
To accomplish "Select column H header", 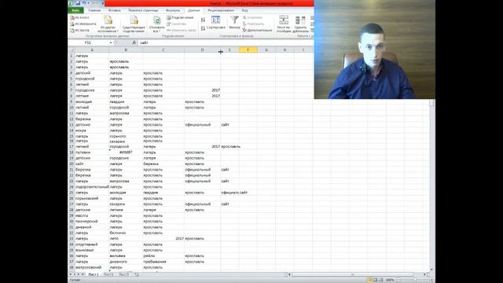I will (285, 50).
